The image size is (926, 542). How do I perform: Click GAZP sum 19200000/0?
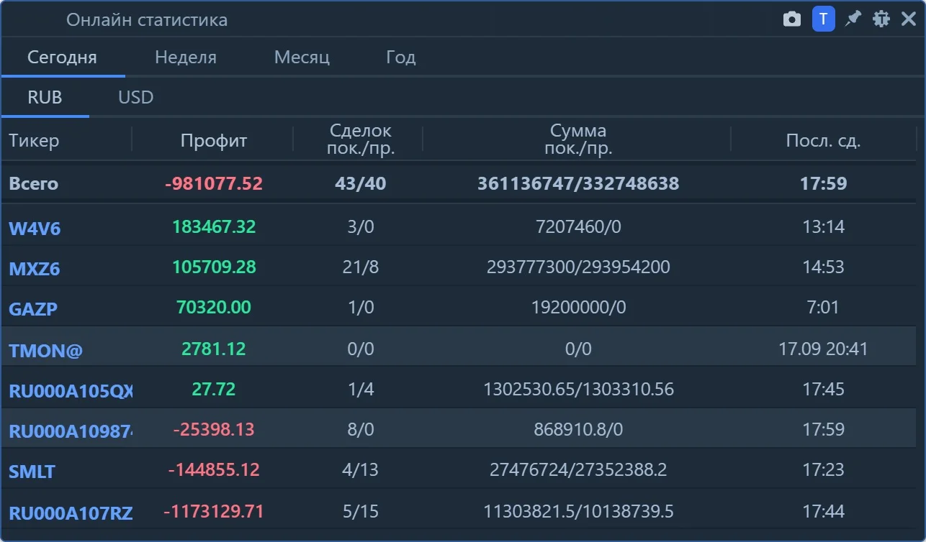point(578,308)
